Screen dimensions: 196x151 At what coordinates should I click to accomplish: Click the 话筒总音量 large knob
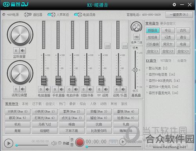point(20,73)
